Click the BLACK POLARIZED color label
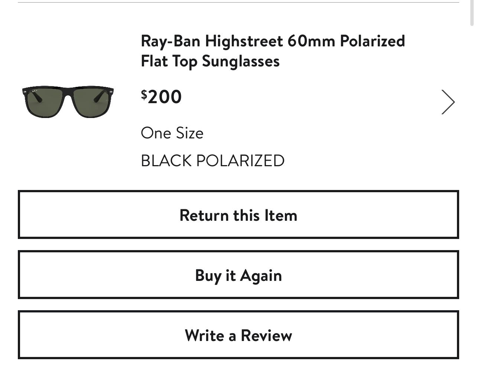Image resolution: width=477 pixels, height=377 pixels. pos(212,161)
